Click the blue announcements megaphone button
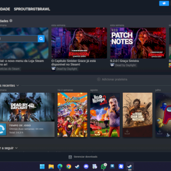171x171 pixels. tap(164, 3)
